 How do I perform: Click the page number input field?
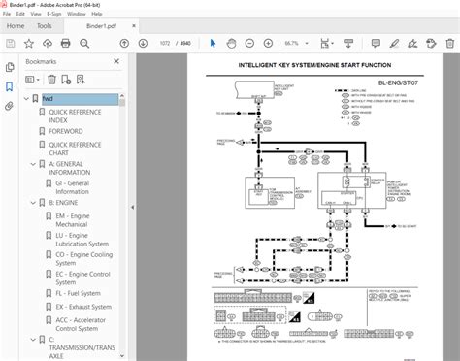[165, 43]
